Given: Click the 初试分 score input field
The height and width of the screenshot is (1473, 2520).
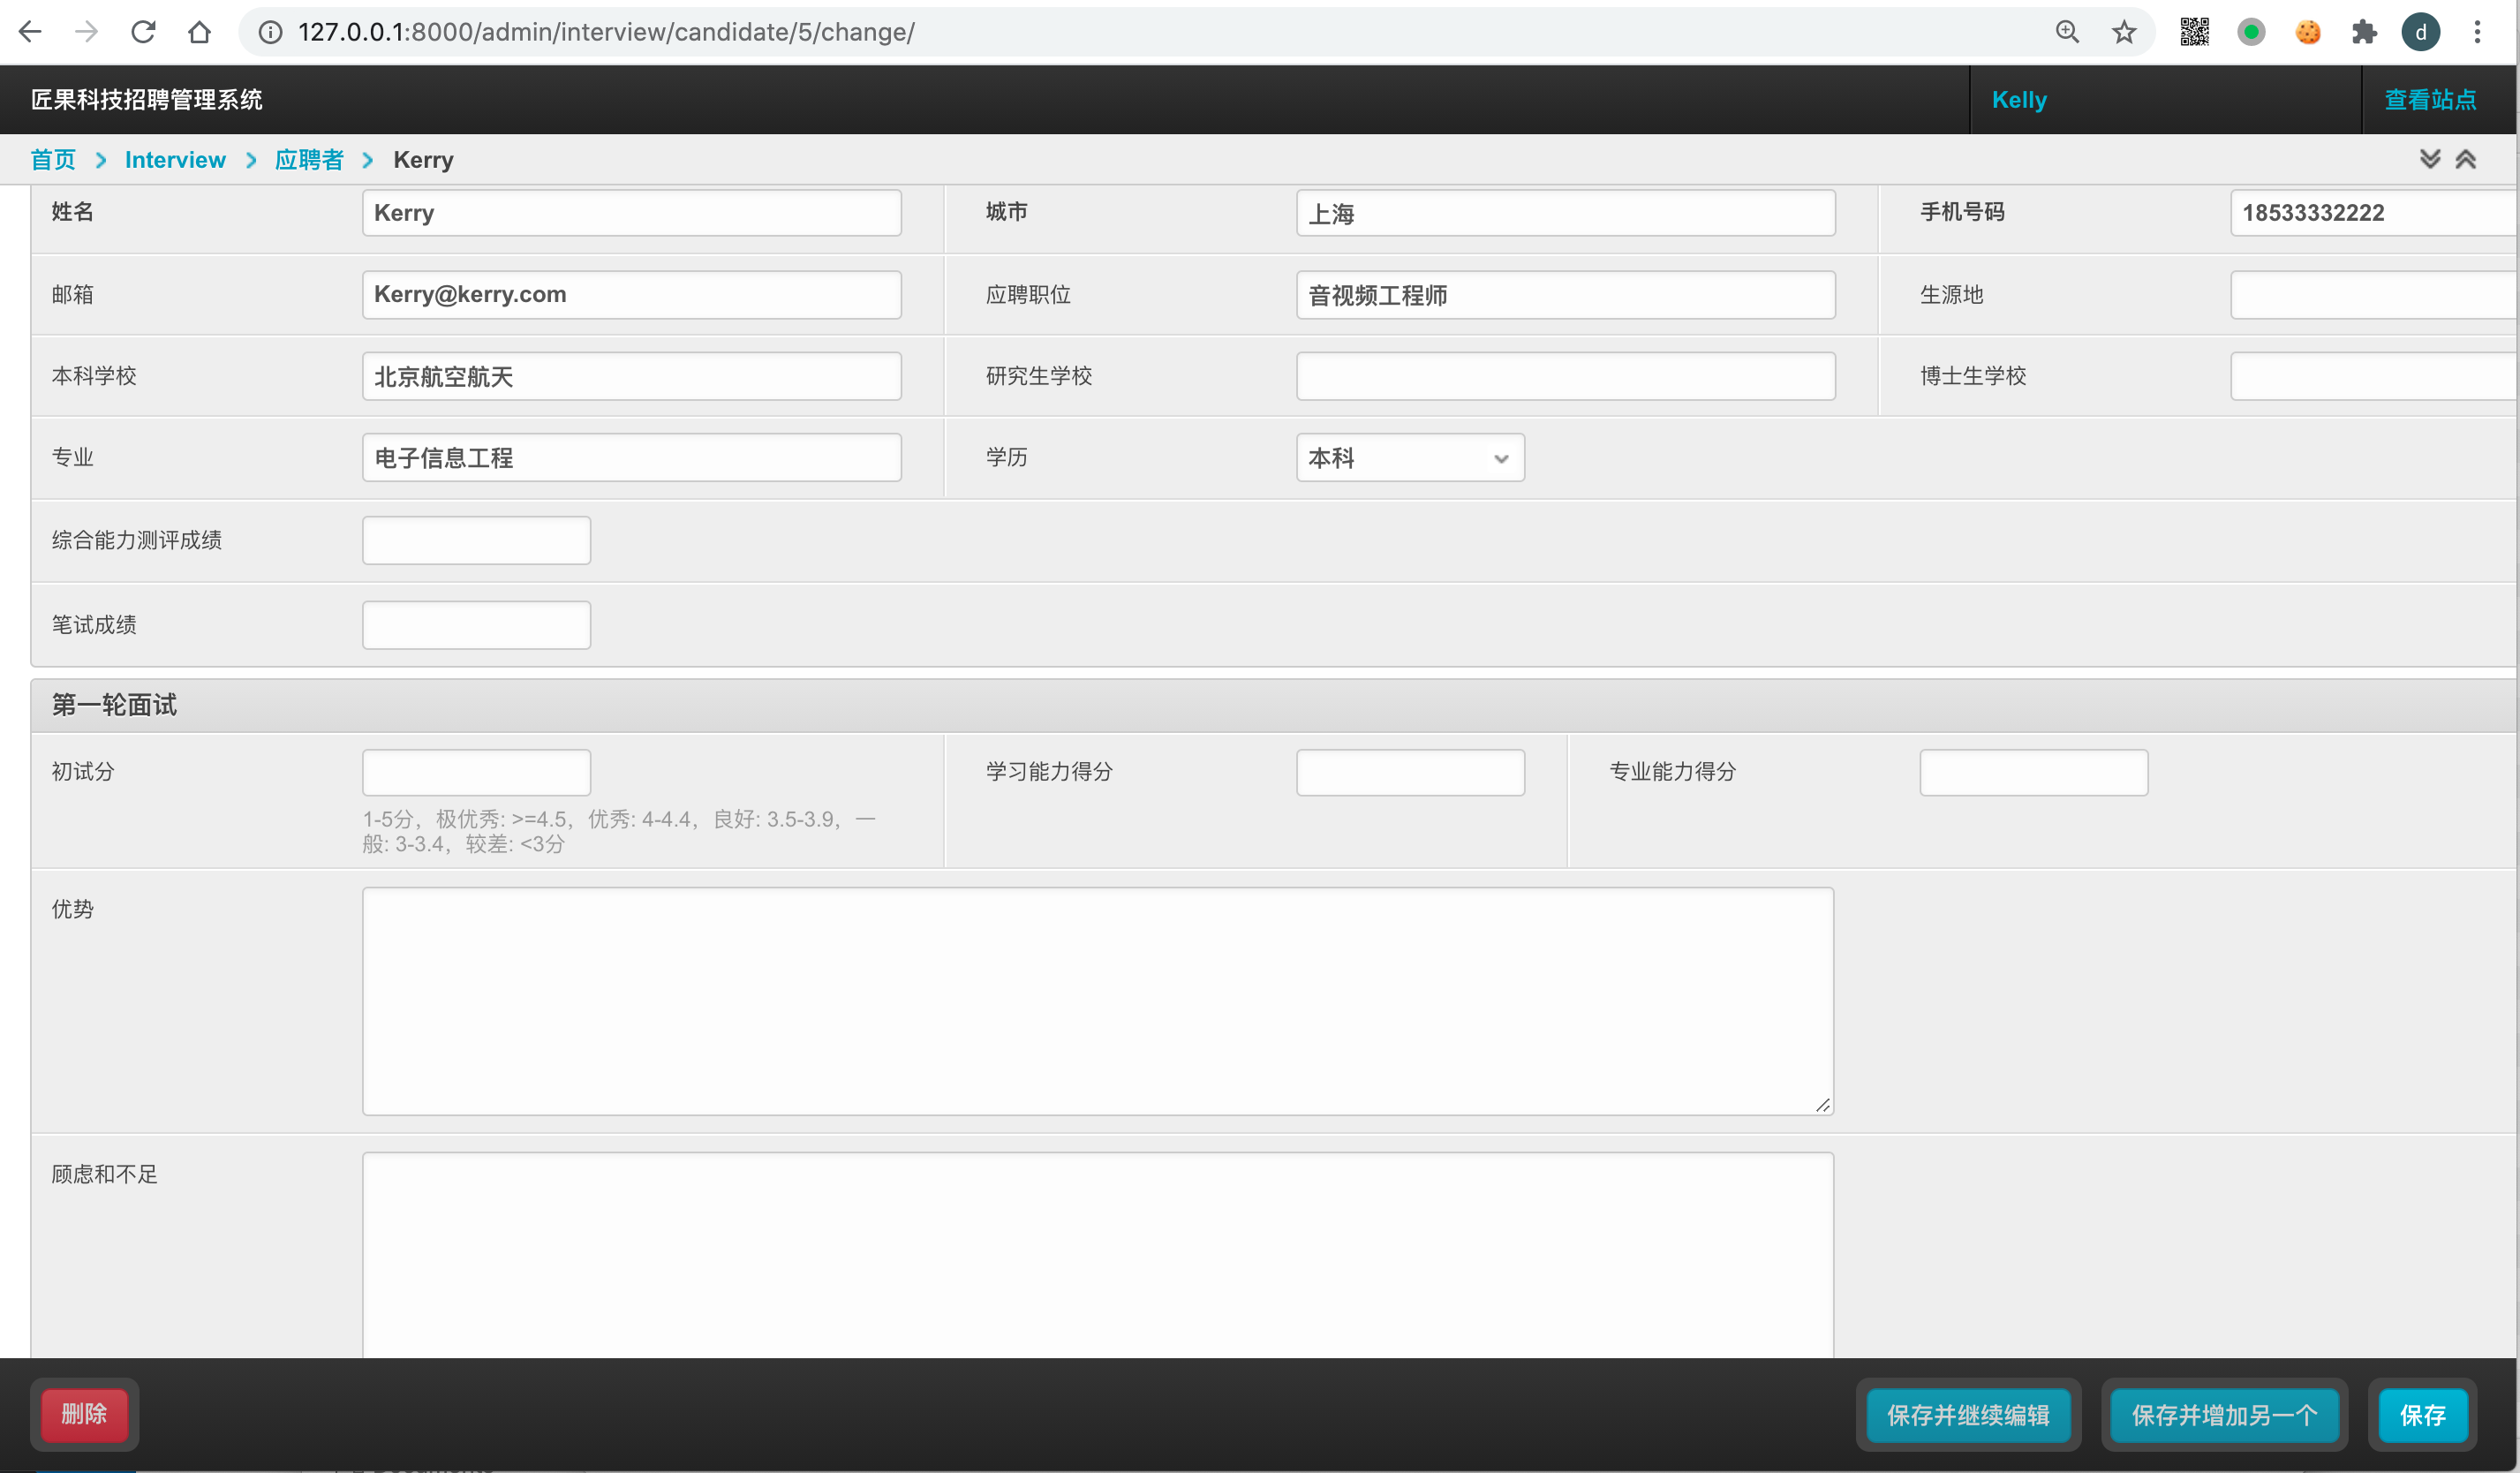Looking at the screenshot, I should coord(476,772).
